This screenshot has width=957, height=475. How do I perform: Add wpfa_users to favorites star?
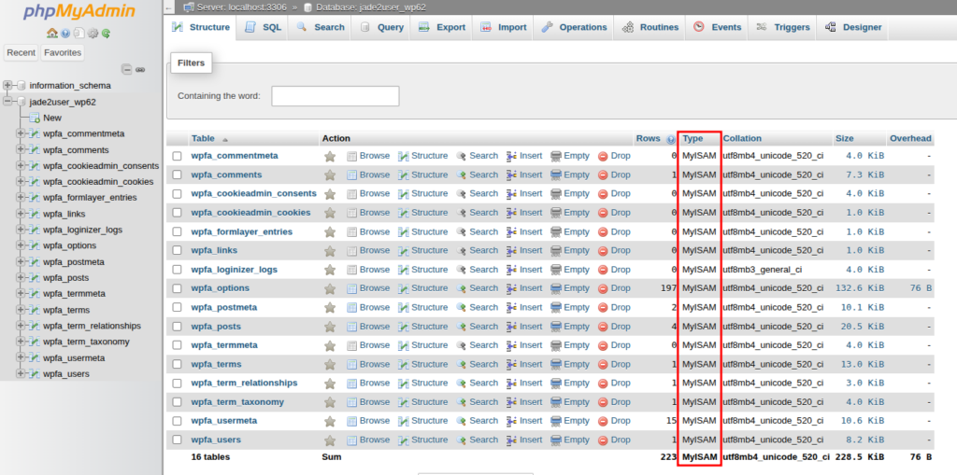click(330, 440)
